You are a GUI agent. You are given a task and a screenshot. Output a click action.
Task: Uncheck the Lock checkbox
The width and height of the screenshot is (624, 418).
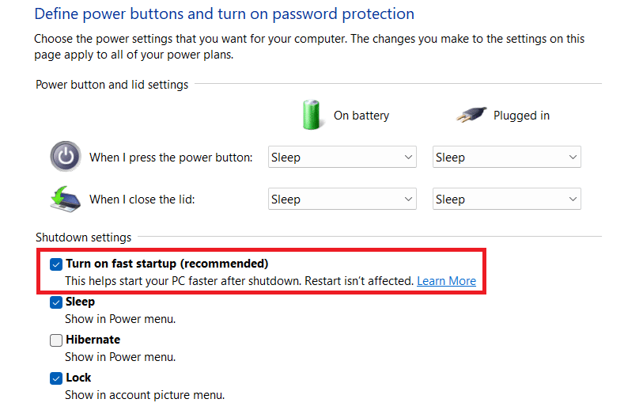[56, 378]
